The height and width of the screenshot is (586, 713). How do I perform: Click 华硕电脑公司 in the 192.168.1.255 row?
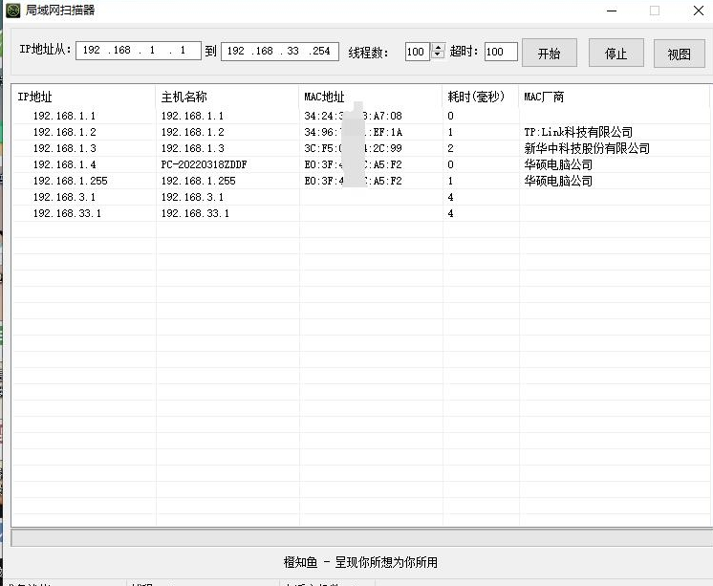pos(558,181)
